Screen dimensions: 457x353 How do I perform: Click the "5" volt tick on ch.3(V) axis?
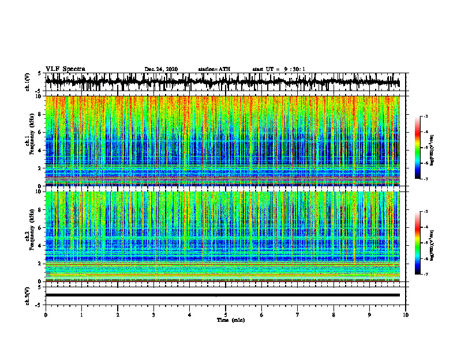point(39,288)
